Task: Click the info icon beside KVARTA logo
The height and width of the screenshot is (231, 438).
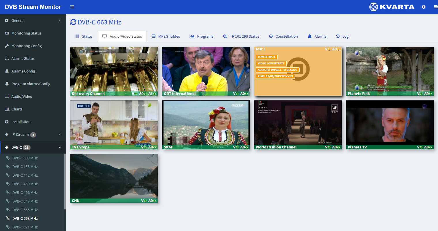Action: coord(424,7)
